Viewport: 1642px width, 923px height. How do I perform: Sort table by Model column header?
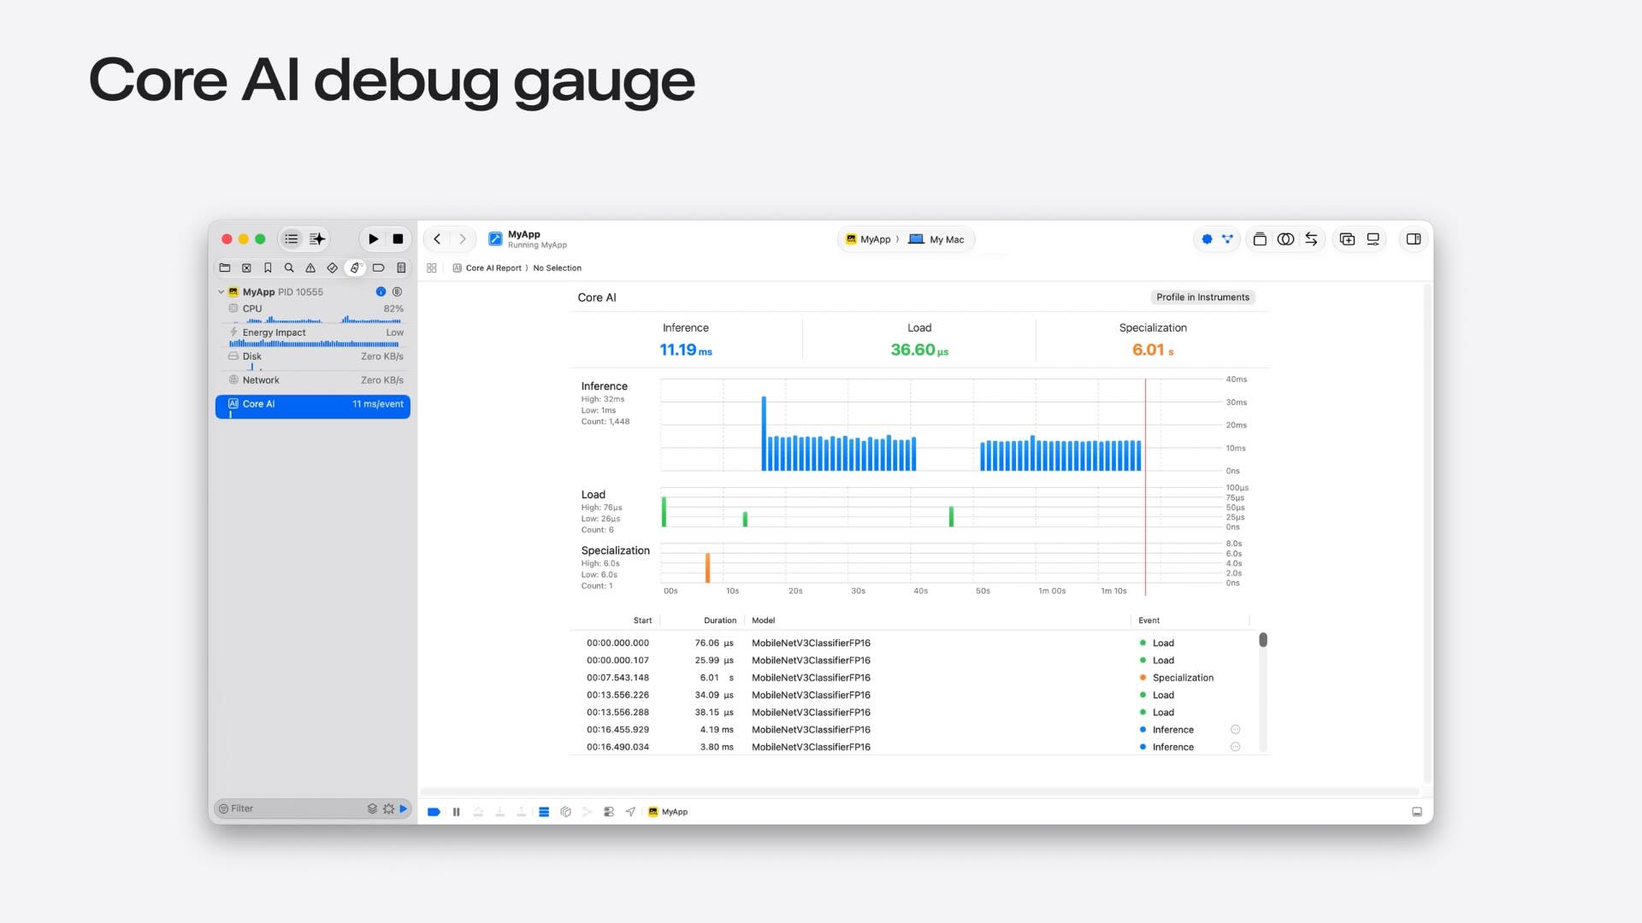[763, 620]
